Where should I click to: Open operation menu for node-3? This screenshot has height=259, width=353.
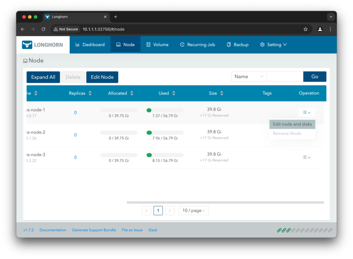tap(306, 157)
